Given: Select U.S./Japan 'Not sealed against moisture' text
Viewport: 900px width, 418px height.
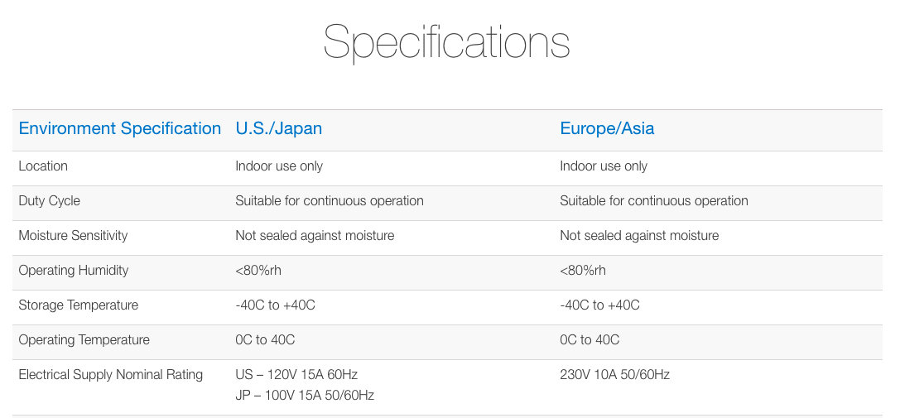Looking at the screenshot, I should click(x=315, y=235).
